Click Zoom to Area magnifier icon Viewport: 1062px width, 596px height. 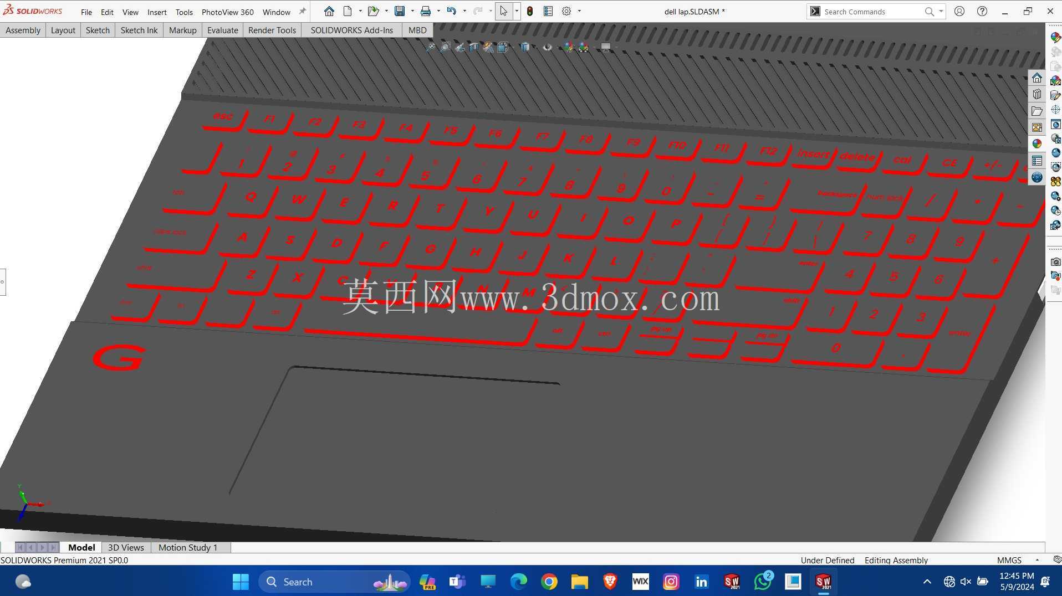445,48
